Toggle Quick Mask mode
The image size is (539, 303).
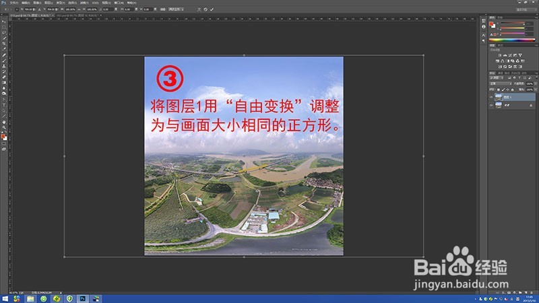[x=4, y=143]
